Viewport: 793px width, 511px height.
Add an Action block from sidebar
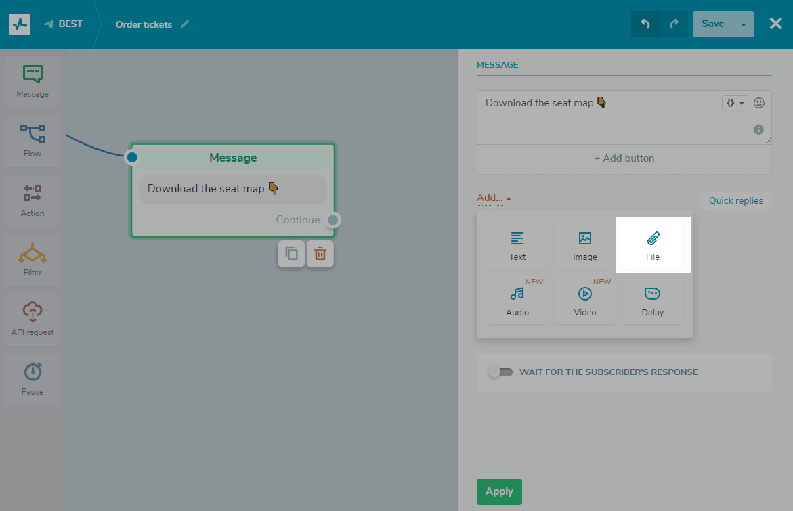(x=33, y=200)
